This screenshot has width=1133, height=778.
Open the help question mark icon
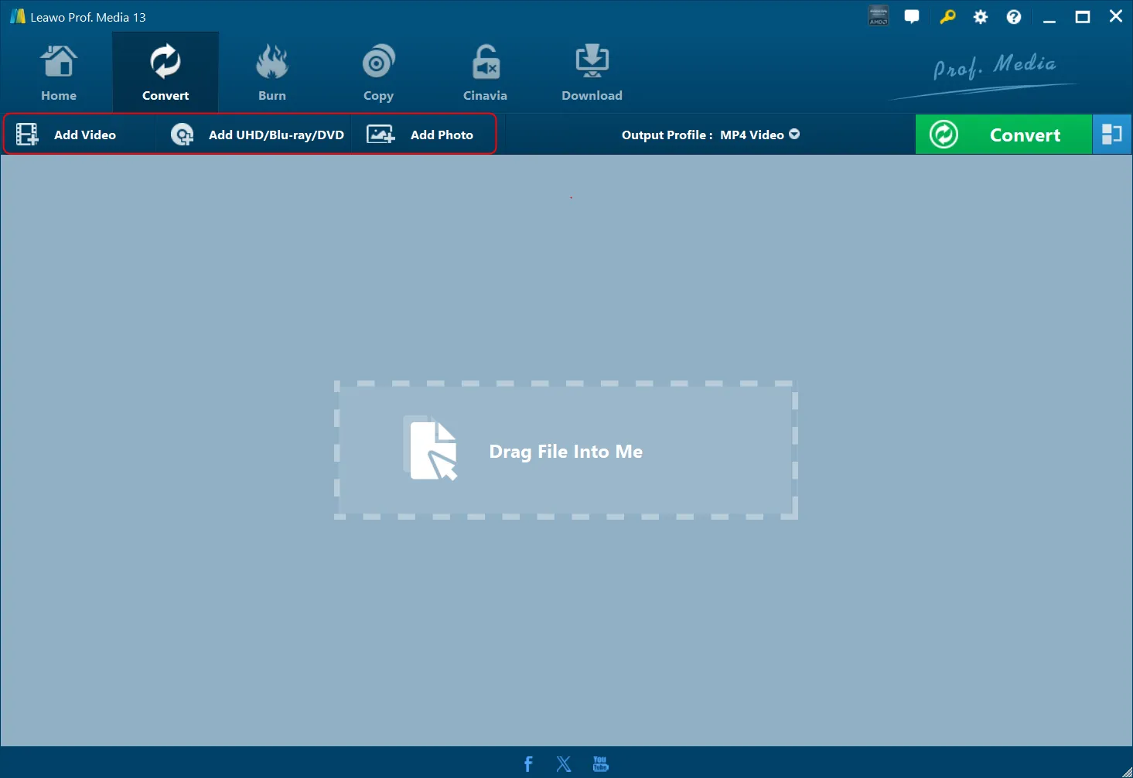click(1014, 16)
